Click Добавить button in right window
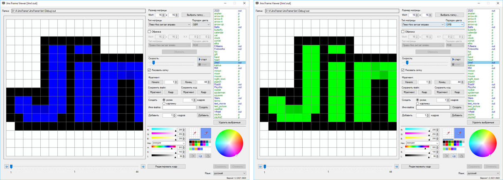Viewport: 503px width, 180px height. point(457,115)
